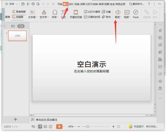Click the zoom slider in status bar

88,126
